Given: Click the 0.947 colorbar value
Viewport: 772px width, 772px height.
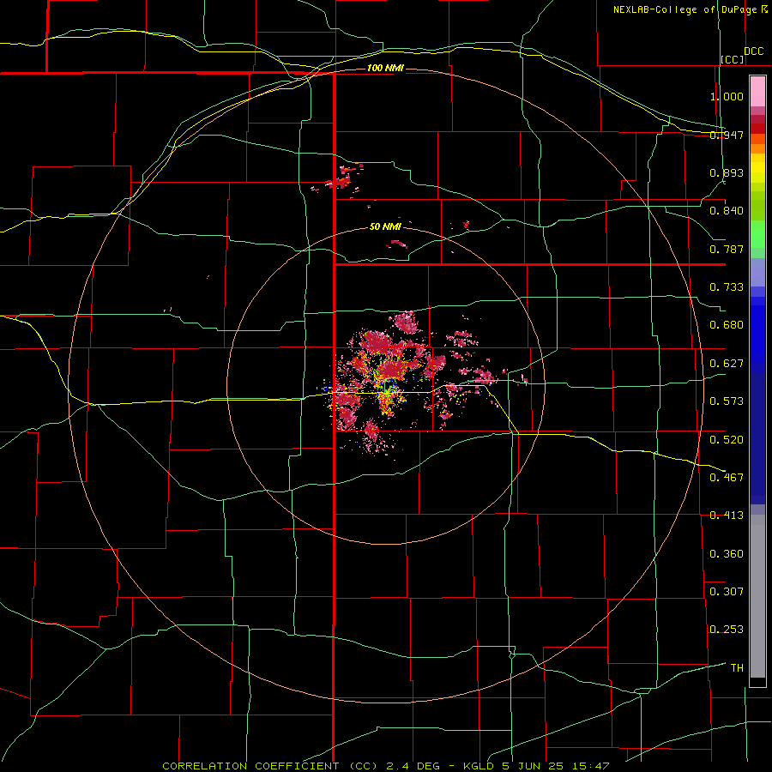Looking at the screenshot, I should [727, 135].
